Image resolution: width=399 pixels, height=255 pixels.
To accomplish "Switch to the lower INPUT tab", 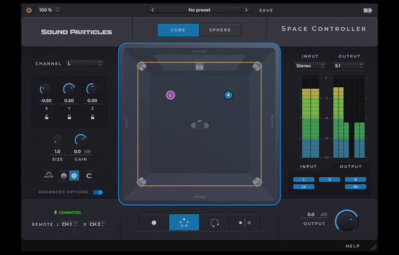I will 309,166.
